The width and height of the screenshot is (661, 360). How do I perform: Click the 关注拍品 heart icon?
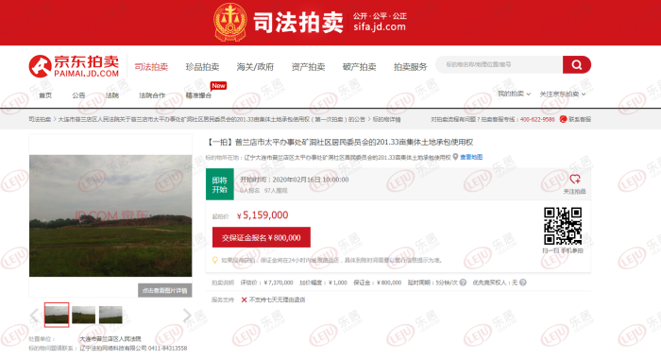point(574,179)
